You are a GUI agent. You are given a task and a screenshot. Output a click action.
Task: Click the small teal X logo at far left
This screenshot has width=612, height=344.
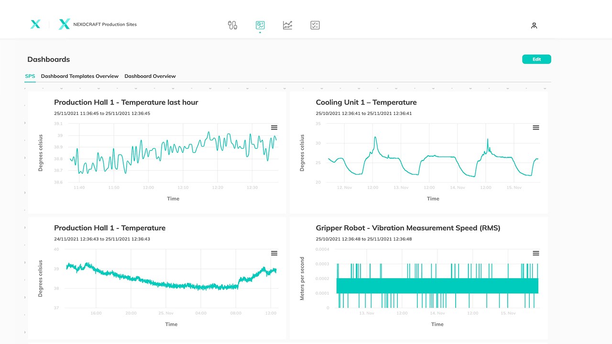click(35, 24)
